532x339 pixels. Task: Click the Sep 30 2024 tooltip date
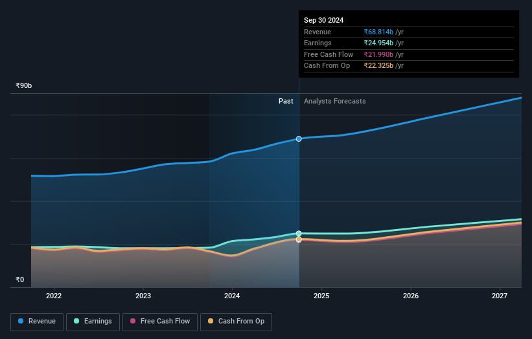point(324,20)
